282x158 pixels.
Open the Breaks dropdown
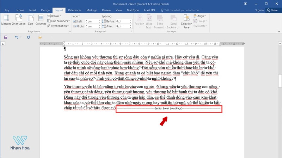(x=54, y=16)
